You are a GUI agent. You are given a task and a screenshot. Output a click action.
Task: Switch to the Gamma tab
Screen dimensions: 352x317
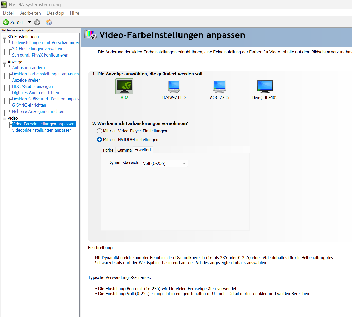(x=124, y=150)
